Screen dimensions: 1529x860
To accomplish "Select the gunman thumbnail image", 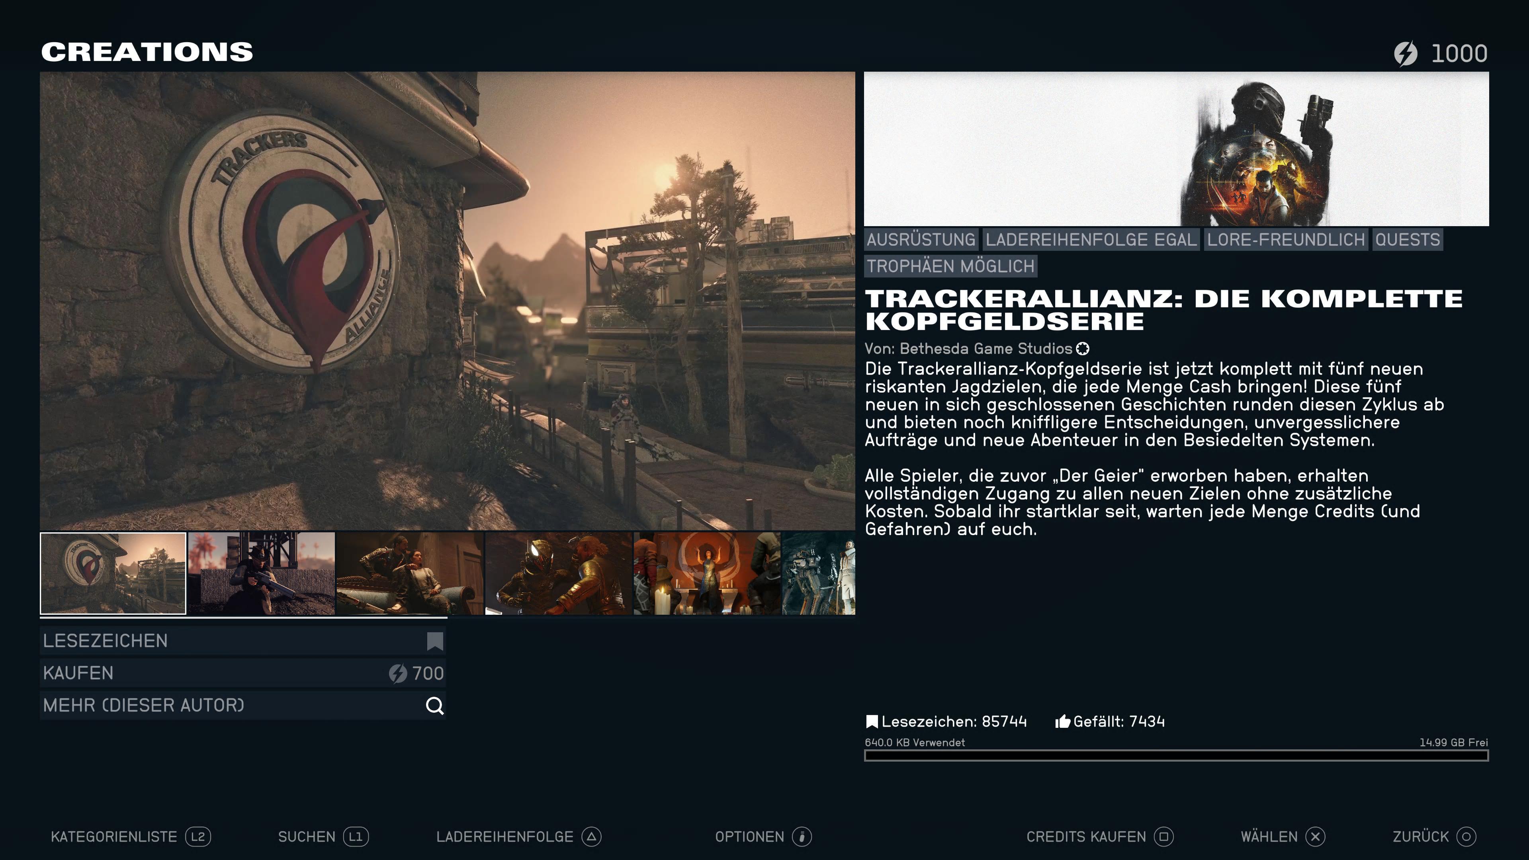I will (x=261, y=573).
